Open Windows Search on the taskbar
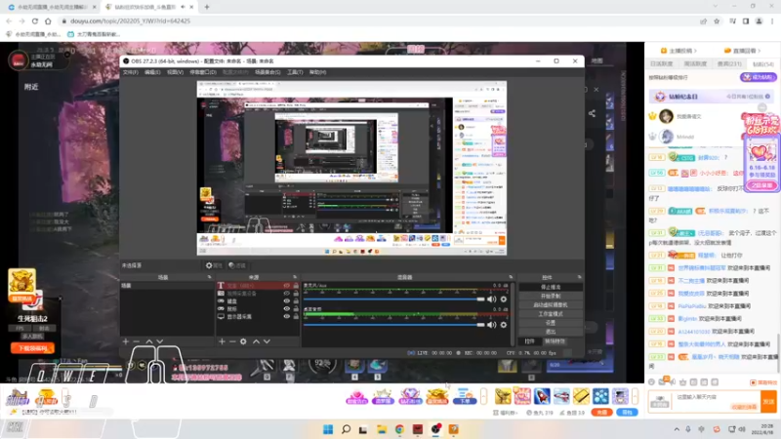Image resolution: width=781 pixels, height=439 pixels. pyautogui.click(x=346, y=429)
